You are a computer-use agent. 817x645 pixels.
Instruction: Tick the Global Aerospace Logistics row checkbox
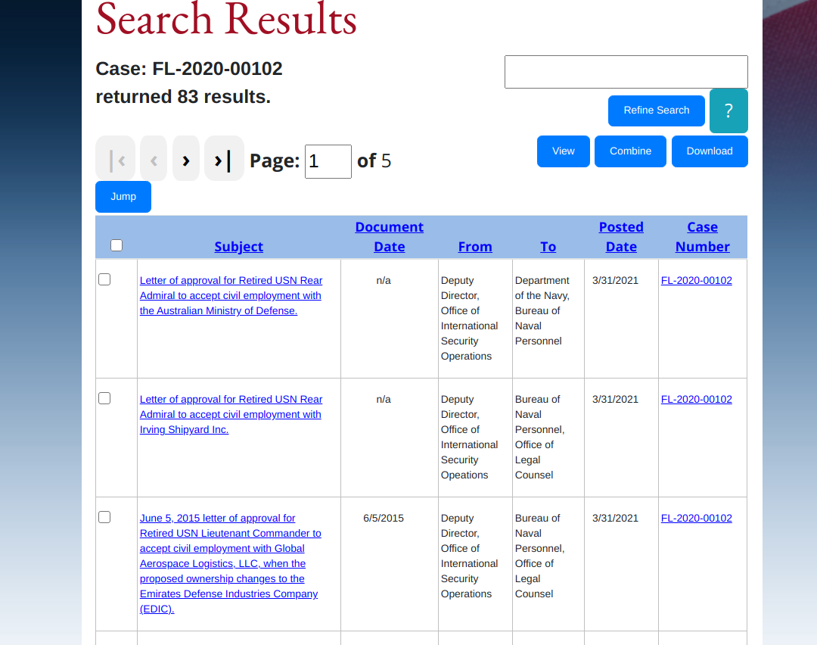(x=104, y=517)
